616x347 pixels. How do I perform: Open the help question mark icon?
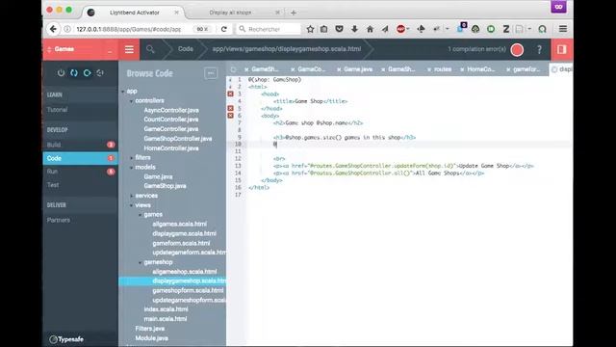tap(539, 49)
